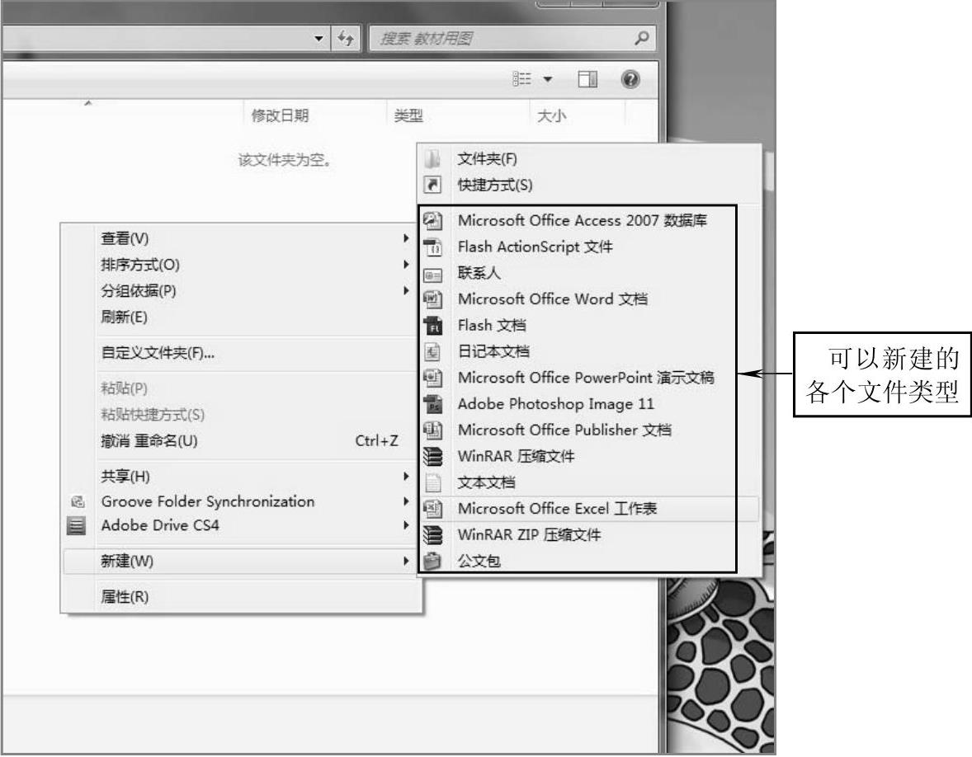Expand Groove Folder Synchronization submenu
The image size is (972, 757).
click(x=406, y=501)
